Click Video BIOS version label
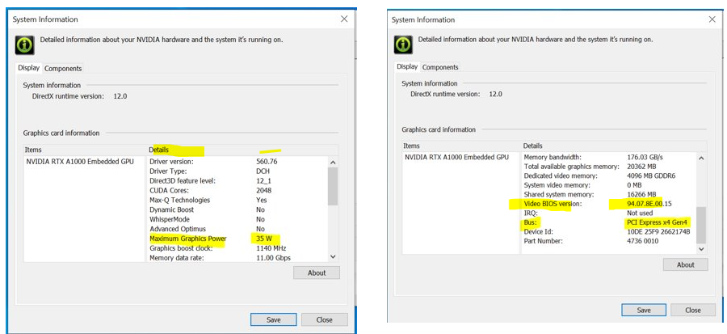Viewport: 727px width, 334px height. point(553,204)
